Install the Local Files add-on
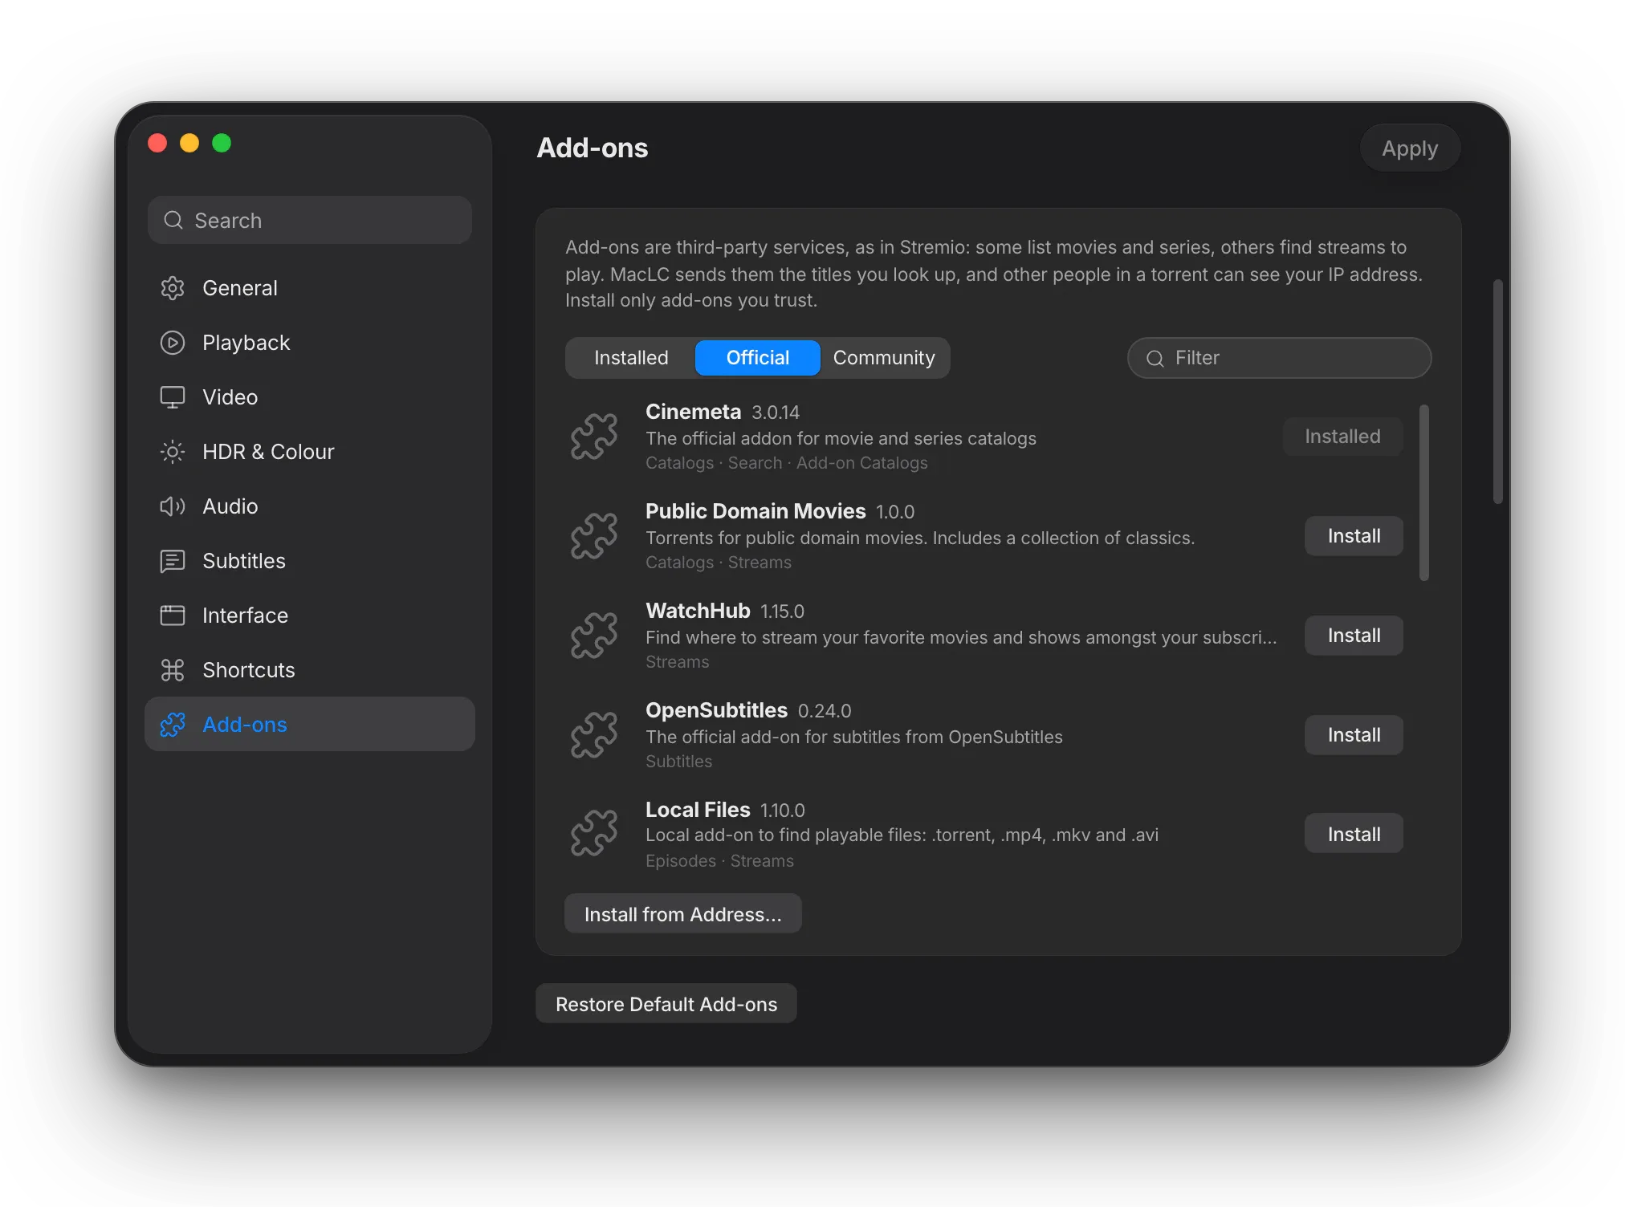The height and width of the screenshot is (1207, 1625). tap(1354, 834)
